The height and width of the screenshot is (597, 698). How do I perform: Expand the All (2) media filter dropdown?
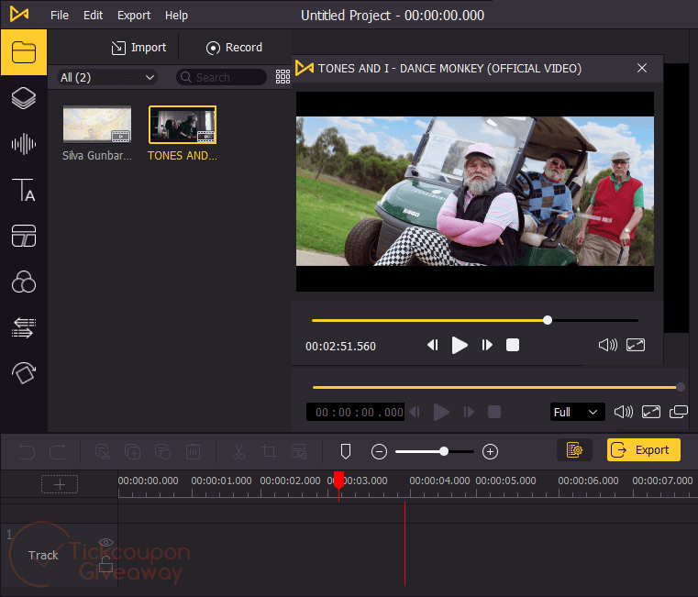click(x=107, y=78)
